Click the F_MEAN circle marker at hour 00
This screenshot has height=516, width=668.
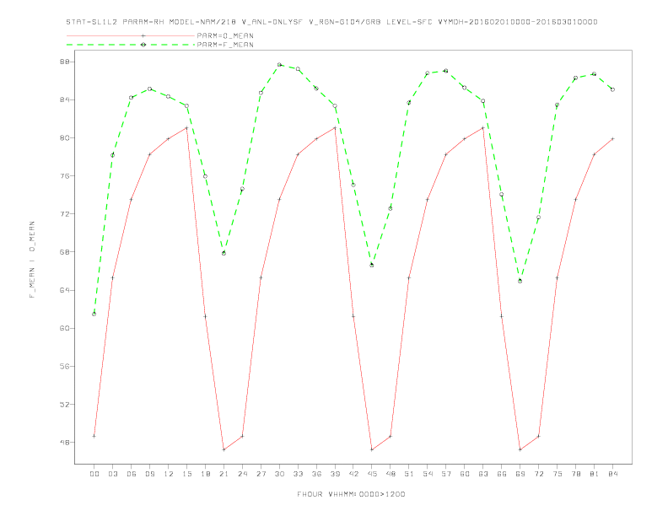[x=94, y=314]
